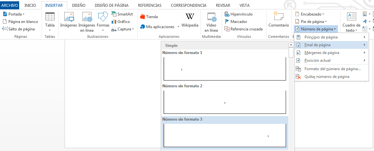374x151 pixels.
Task: Click the Imágenes en línea icon
Action: tap(87, 17)
